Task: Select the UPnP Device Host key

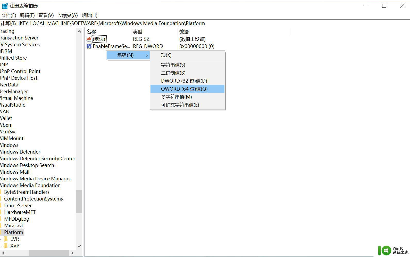Action: [19, 78]
